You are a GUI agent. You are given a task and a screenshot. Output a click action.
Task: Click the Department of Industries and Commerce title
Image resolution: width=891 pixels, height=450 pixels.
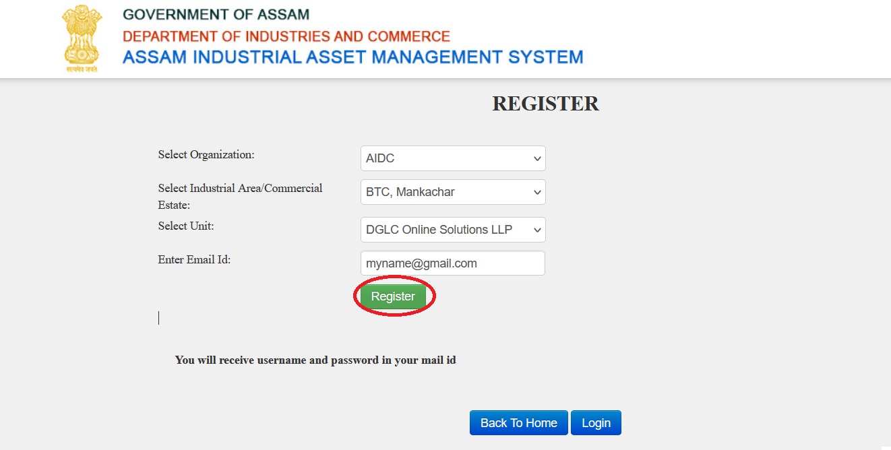click(x=286, y=36)
